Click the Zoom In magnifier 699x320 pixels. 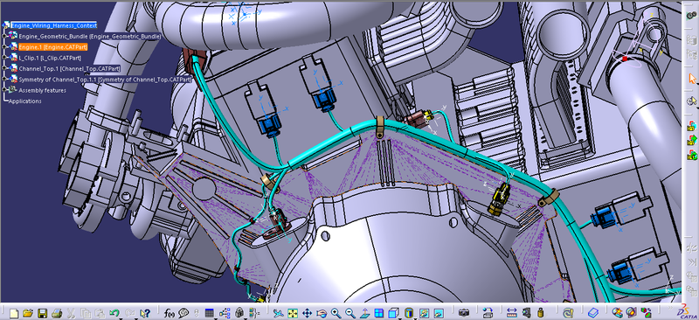click(336, 313)
